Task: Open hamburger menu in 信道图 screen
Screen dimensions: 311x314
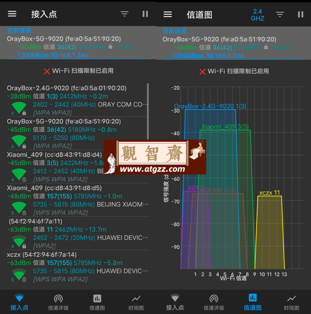Action: coord(168,14)
